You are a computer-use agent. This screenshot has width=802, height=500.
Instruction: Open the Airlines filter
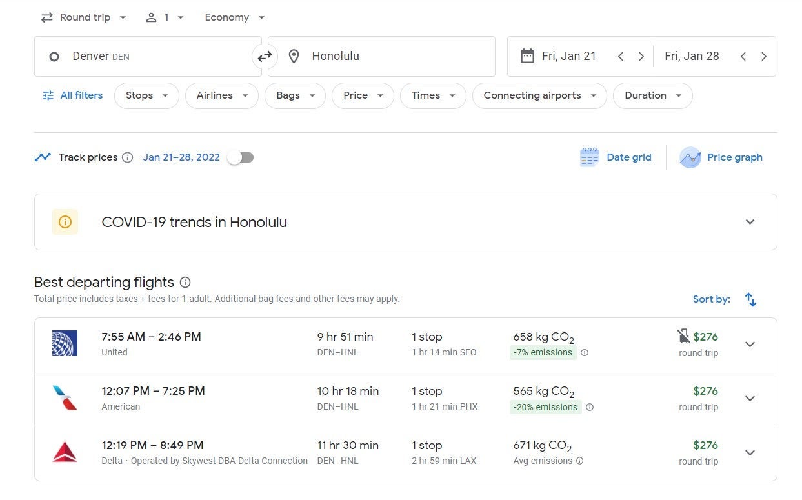222,95
